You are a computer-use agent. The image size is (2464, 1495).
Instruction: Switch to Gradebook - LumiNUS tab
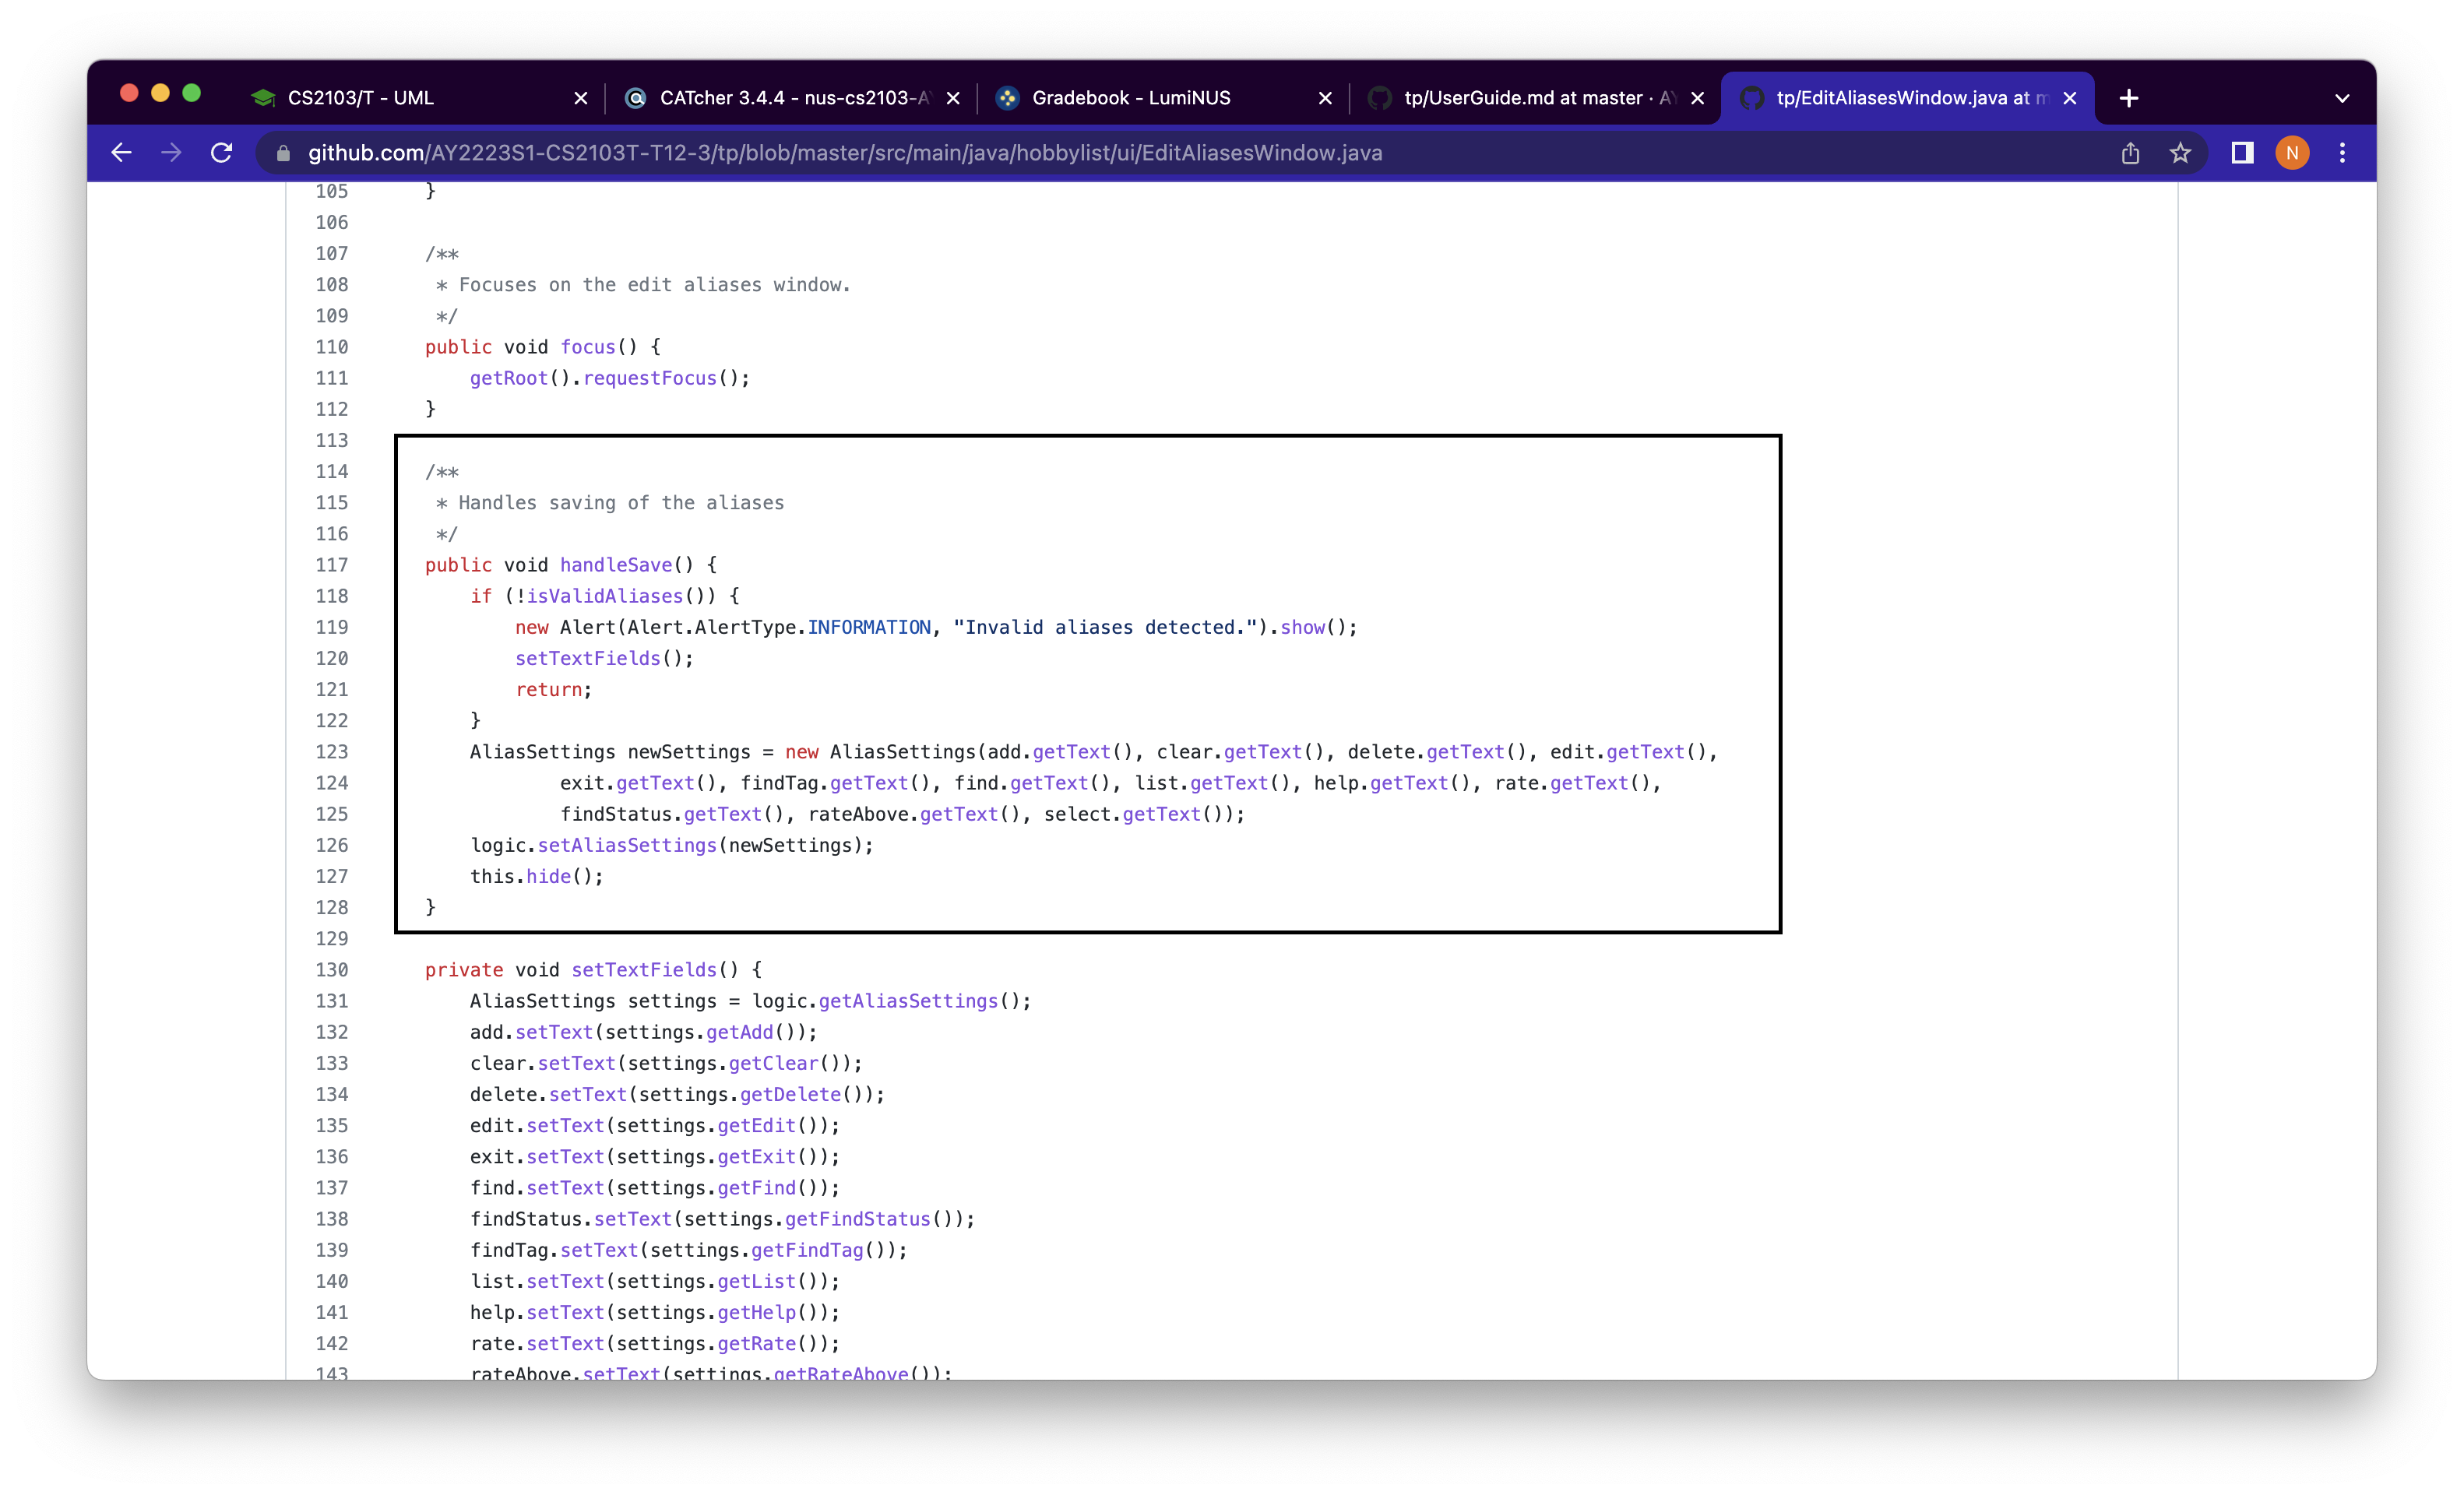1130,98
